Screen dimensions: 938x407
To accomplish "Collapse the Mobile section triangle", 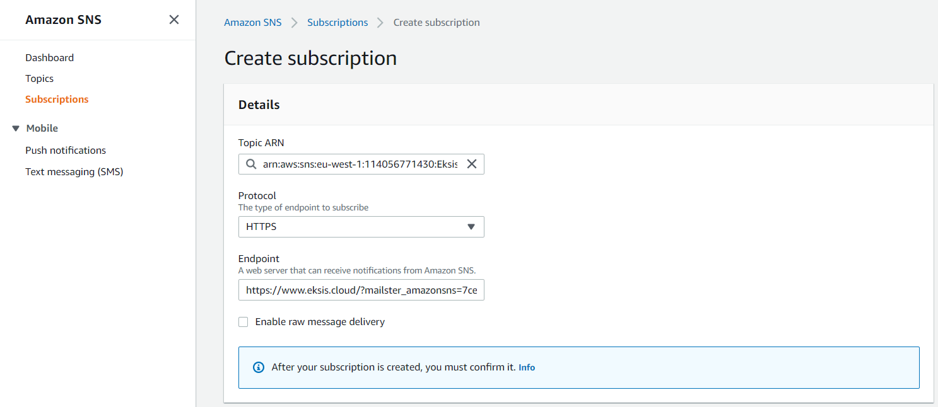I will 16,129.
